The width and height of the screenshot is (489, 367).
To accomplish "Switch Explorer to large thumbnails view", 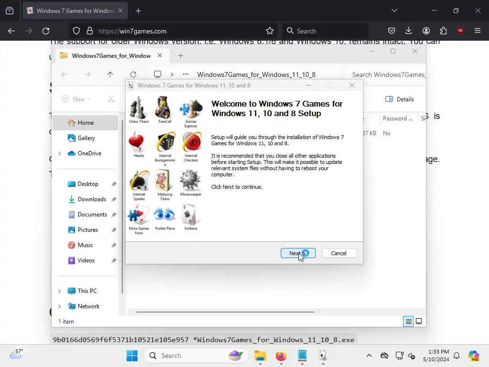I will pyautogui.click(x=419, y=321).
